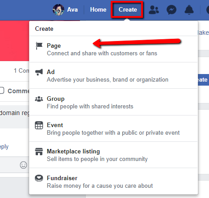Click the Ad megaphone icon
The height and width of the screenshot is (198, 209).
click(39, 72)
